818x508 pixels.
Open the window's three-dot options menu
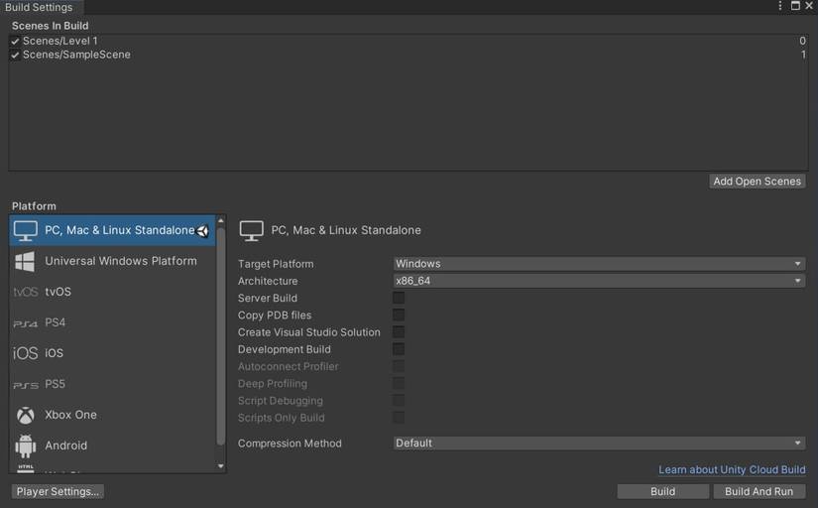[780, 6]
